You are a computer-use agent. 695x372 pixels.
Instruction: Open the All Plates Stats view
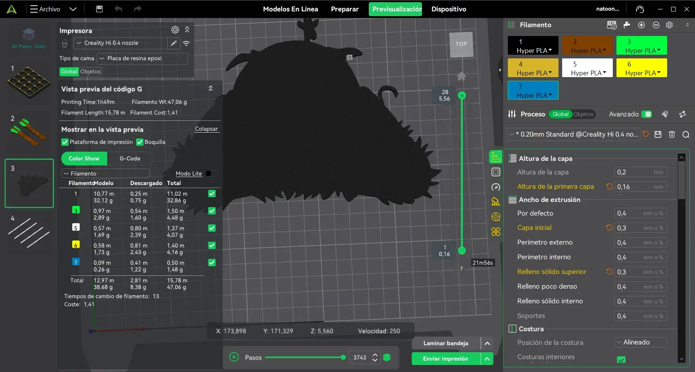tap(29, 38)
